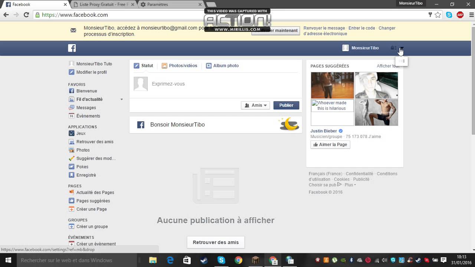
Task: Click the Retrouver des amis button
Action: click(x=216, y=242)
